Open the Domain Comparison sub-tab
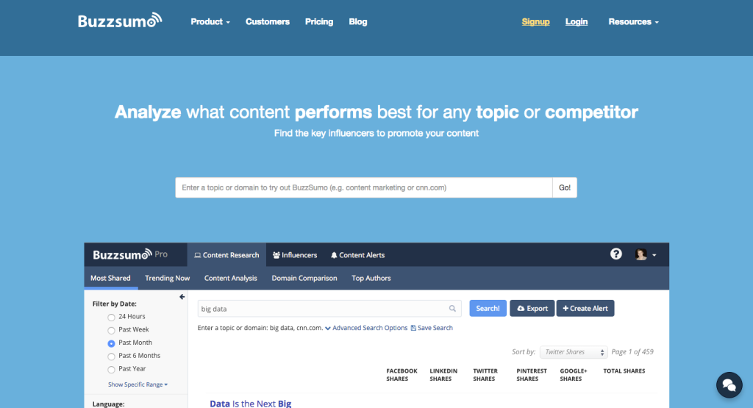The width and height of the screenshot is (753, 408). [304, 278]
